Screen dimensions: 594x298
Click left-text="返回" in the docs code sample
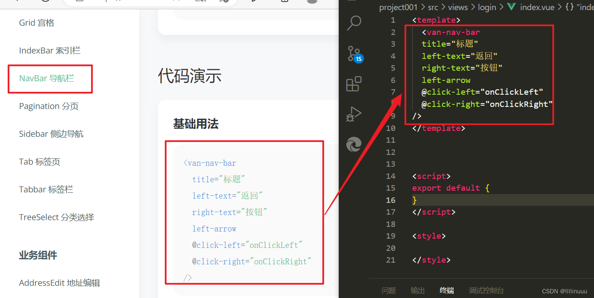point(227,196)
